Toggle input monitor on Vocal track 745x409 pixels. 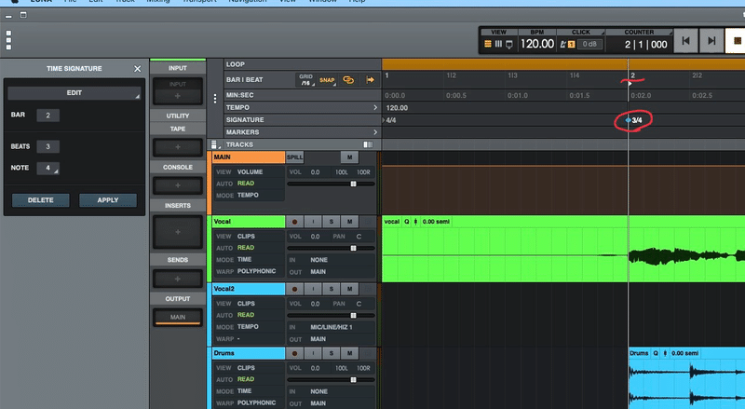(313, 222)
